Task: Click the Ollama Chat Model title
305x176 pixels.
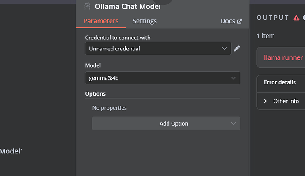Action: pos(128,7)
